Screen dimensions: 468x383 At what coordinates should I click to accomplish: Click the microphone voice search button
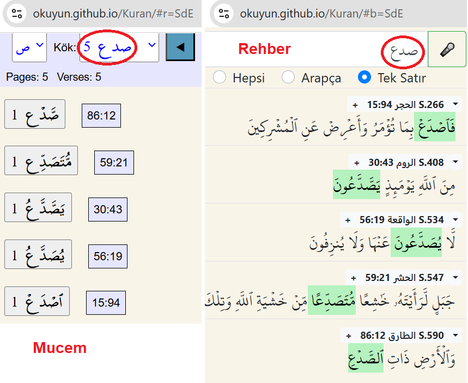pyautogui.click(x=447, y=50)
